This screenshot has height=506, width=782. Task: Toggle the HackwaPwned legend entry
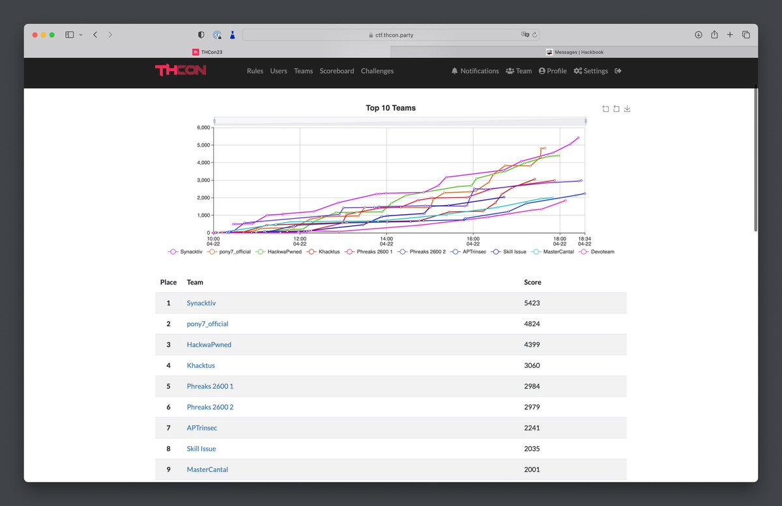(x=280, y=251)
